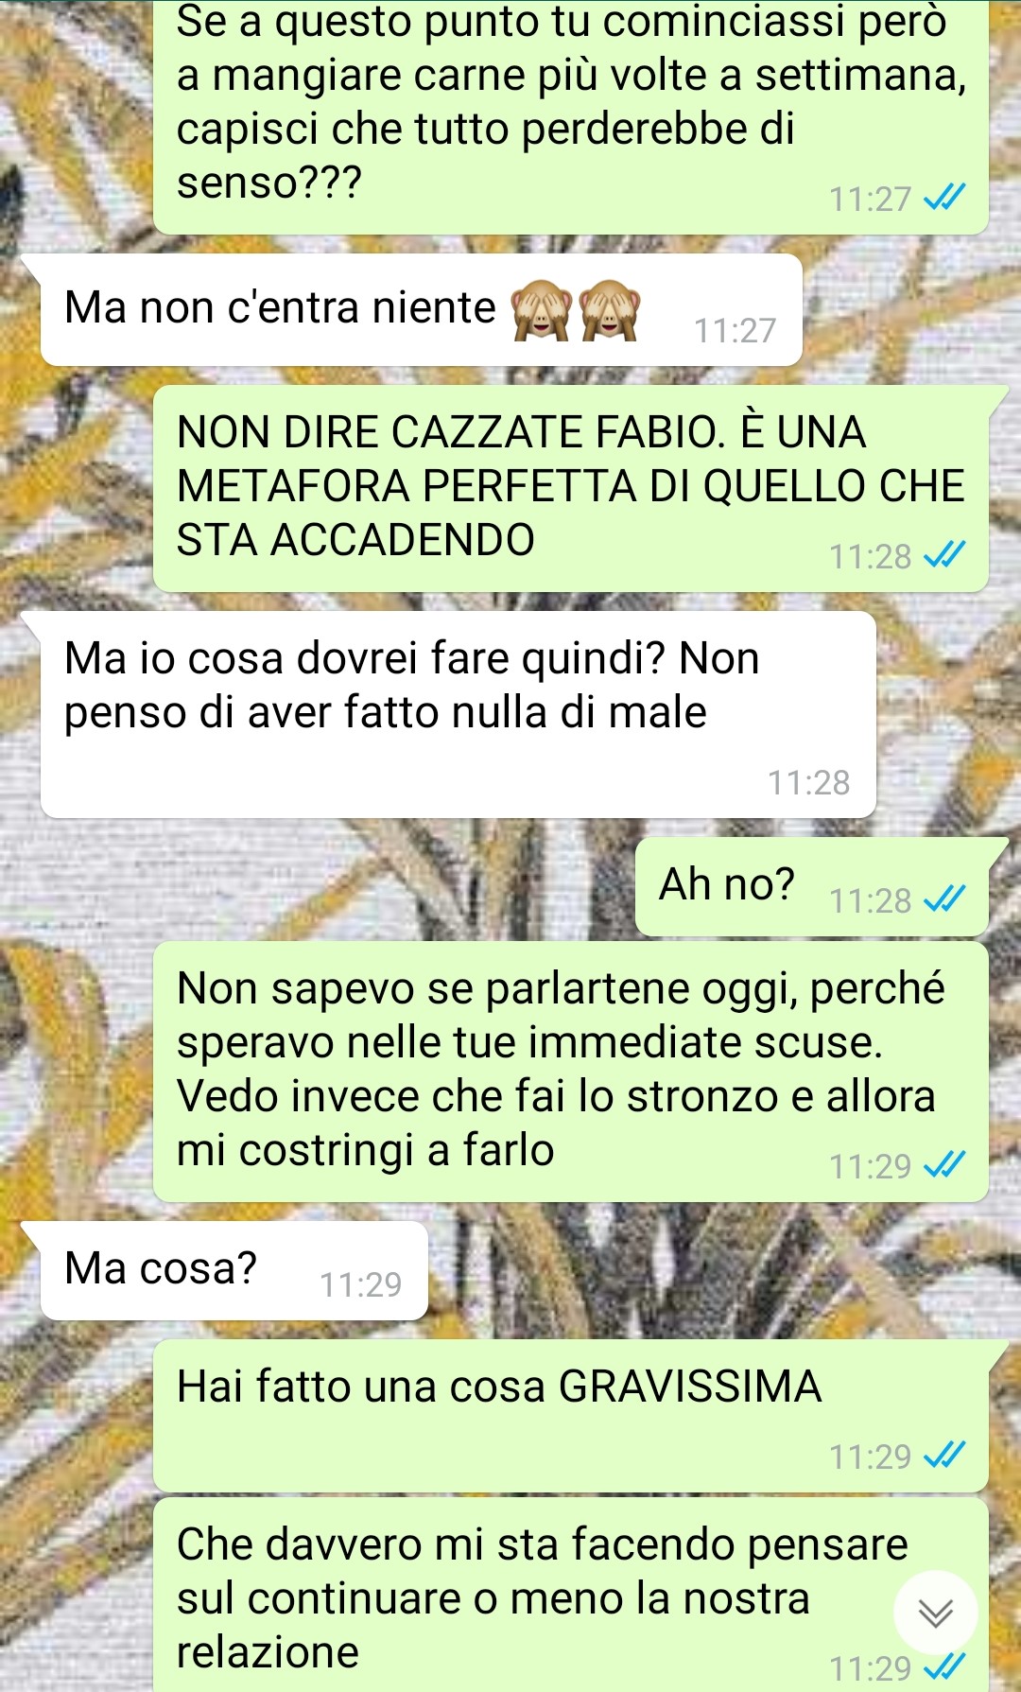The image size is (1021, 1692).
Task: Select the 'Se a questo punto tu cominciassi' message
Action: click(571, 117)
